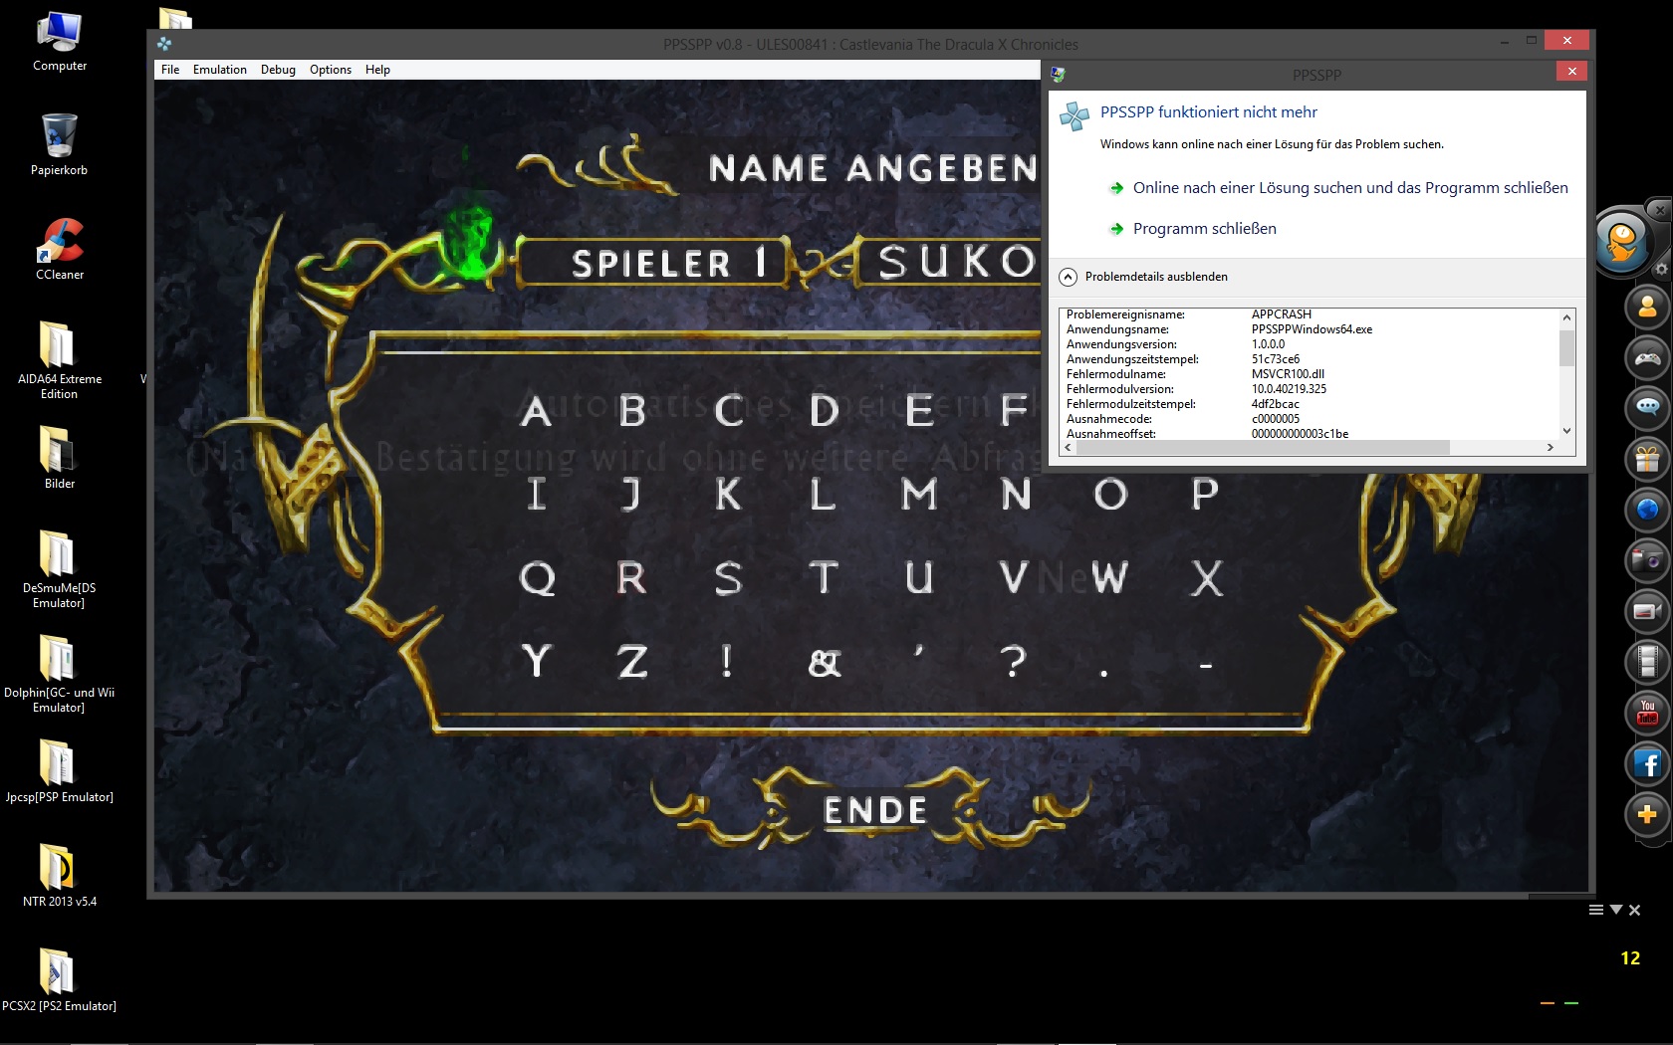Click the details scroll-left arrow
Image resolution: width=1673 pixels, height=1045 pixels.
(x=1069, y=448)
